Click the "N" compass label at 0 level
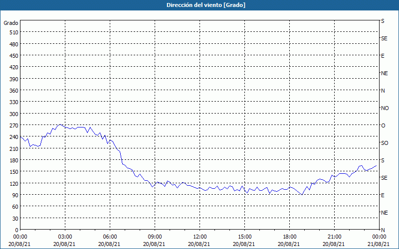Image resolution: width=399 pixels, height=249 pixels. point(383,230)
